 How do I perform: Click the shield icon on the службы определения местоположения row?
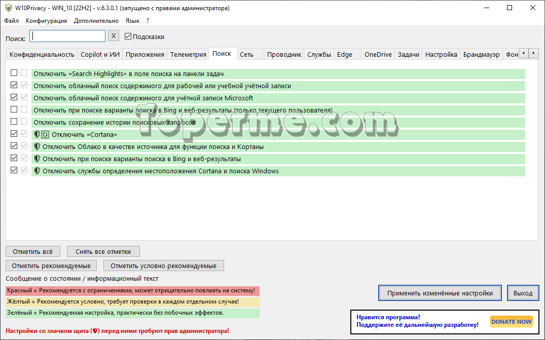pyautogui.click(x=37, y=171)
